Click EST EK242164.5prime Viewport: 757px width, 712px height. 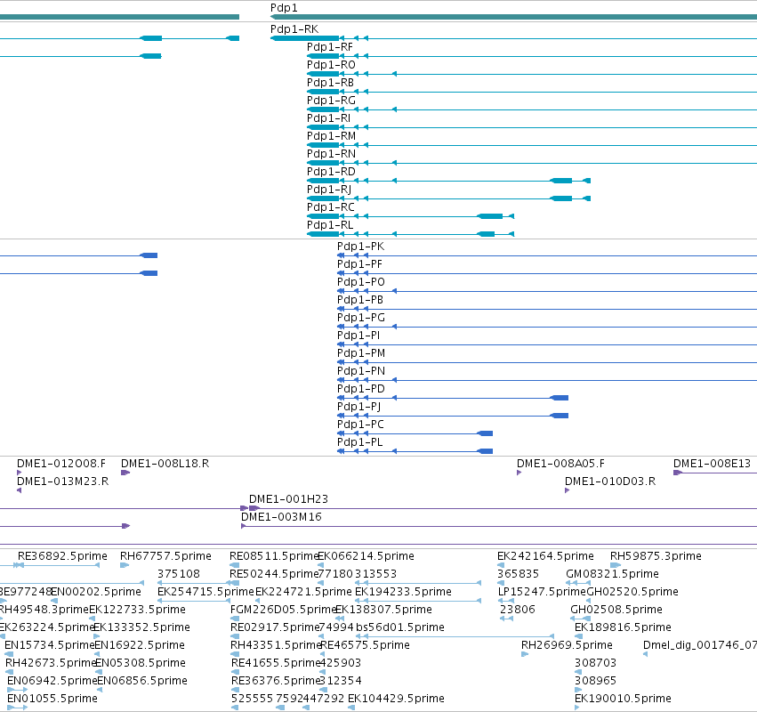545,556
